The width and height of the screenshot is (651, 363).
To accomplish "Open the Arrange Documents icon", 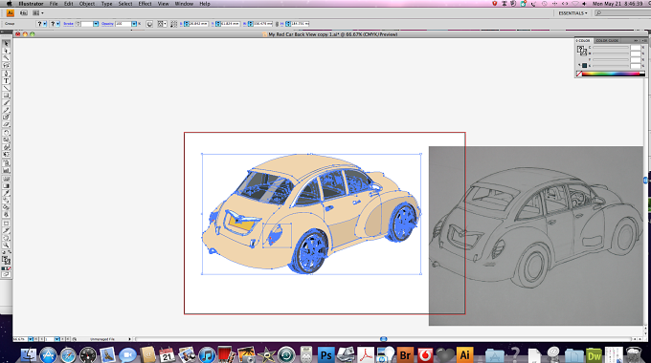I will tap(36, 13).
